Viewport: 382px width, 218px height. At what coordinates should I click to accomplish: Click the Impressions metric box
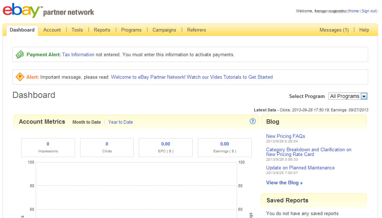(x=48, y=148)
